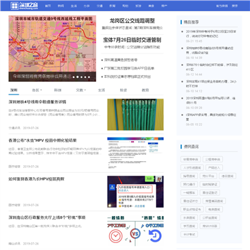Open the green umbrellas article thumbnail
Viewport: 250px width, 250px height.
[x=135, y=115]
